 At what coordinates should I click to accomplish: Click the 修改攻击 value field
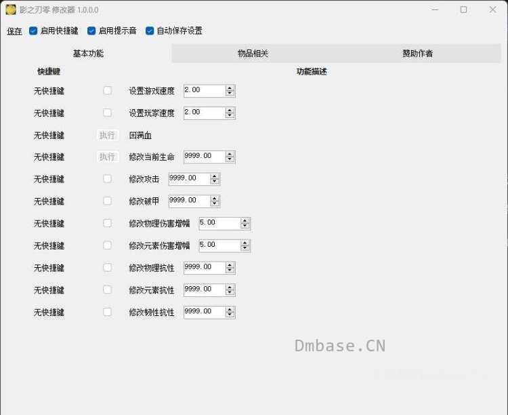pyautogui.click(x=189, y=179)
